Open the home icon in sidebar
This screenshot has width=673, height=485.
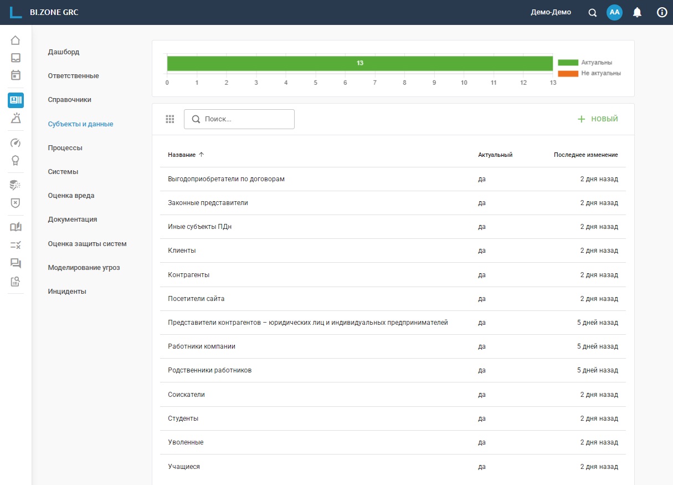coord(16,40)
